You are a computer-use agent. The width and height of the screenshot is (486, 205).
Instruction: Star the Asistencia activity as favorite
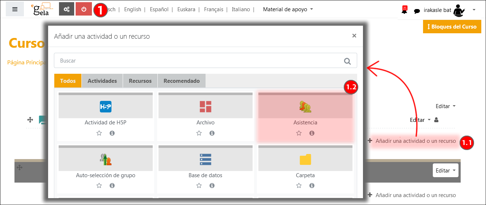coord(299,133)
